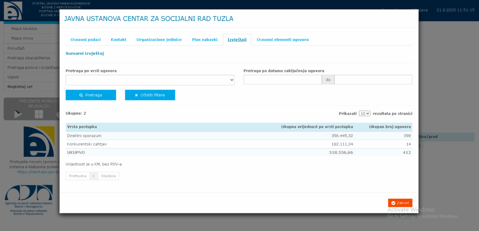Click the Očisti filtere button
The width and height of the screenshot is (479, 231).
coord(150,95)
